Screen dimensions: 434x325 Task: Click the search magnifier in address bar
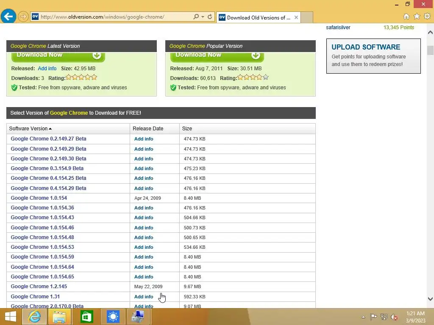(x=196, y=17)
